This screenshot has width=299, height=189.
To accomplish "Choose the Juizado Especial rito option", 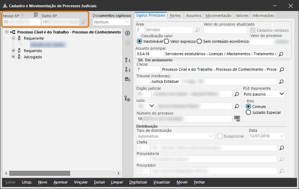I will pos(248,112).
